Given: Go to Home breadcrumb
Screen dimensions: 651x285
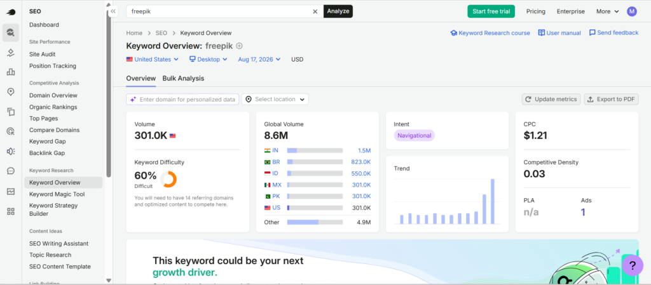Looking at the screenshot, I should [x=134, y=33].
